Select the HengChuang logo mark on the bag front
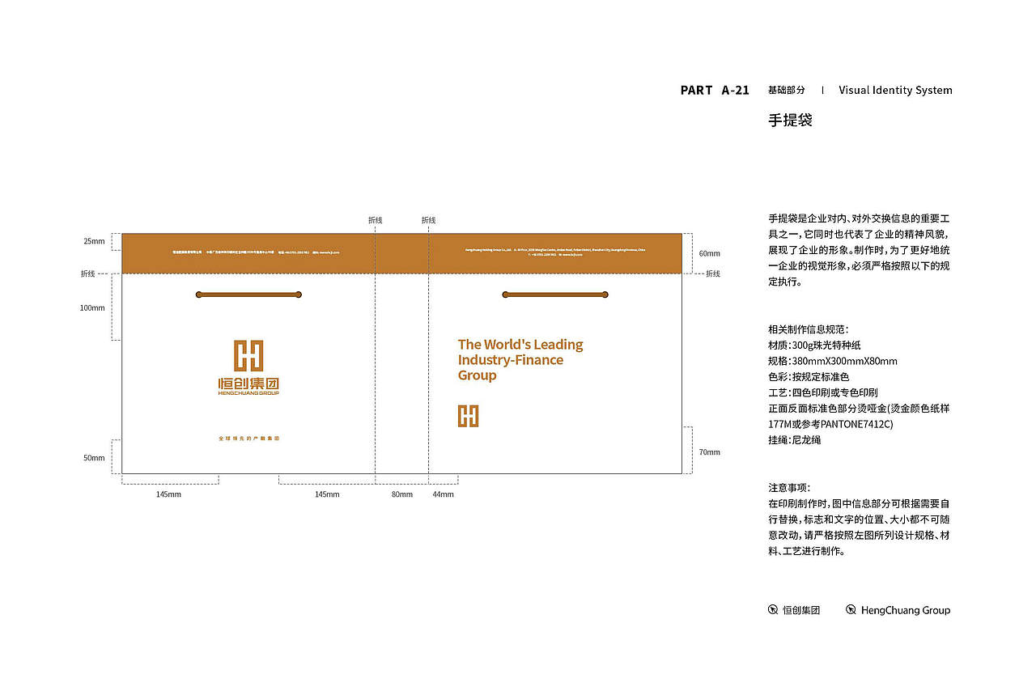This screenshot has width=1036, height=691. tap(248, 354)
